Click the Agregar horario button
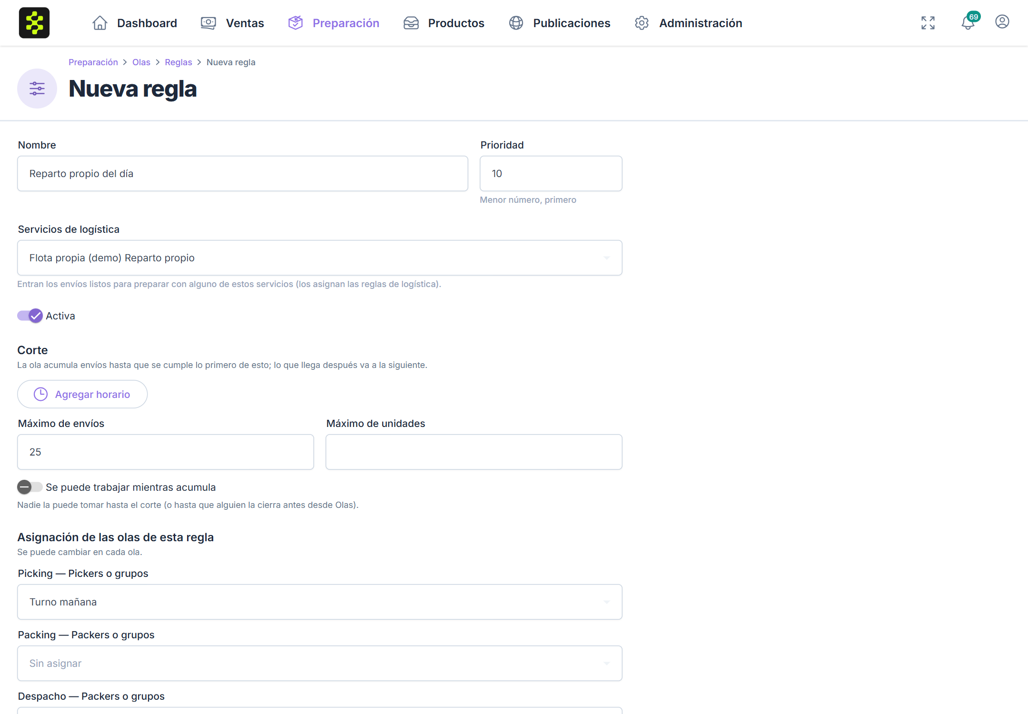The image size is (1028, 714). click(x=82, y=394)
